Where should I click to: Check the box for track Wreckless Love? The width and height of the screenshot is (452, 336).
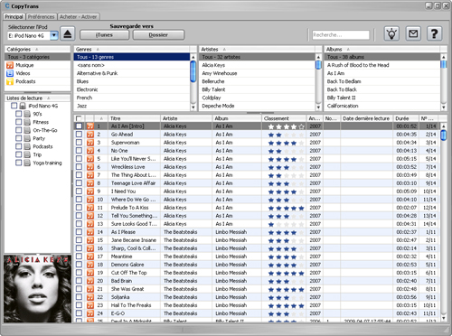point(79,167)
